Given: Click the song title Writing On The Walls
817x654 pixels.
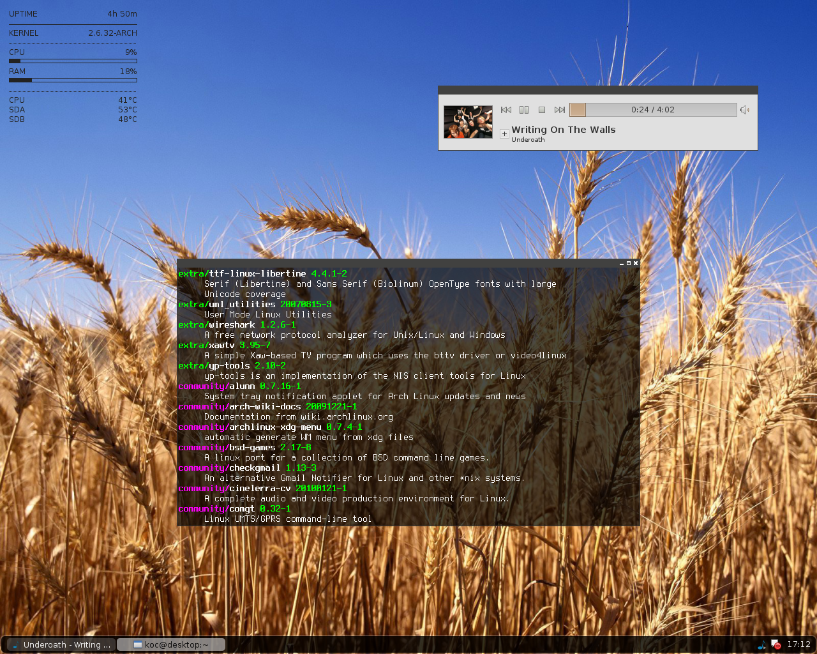Looking at the screenshot, I should tap(563, 130).
